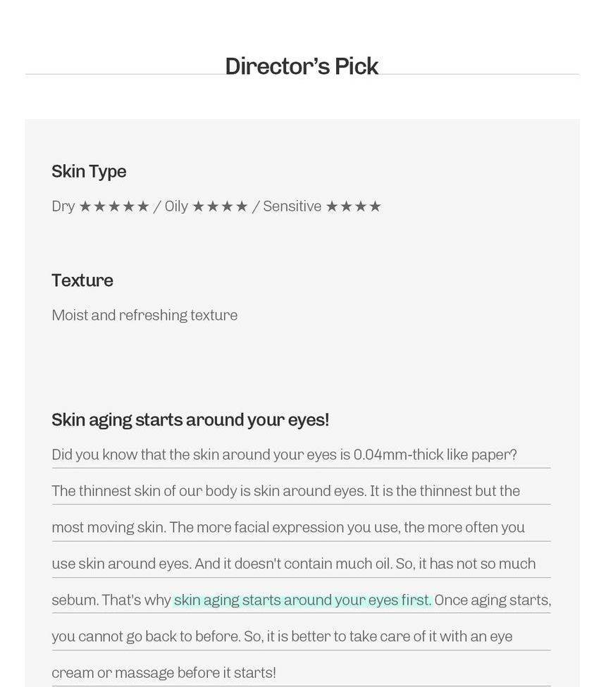Click the green highlighted sentence about skin aging
The height and width of the screenshot is (687, 606).
302,600
